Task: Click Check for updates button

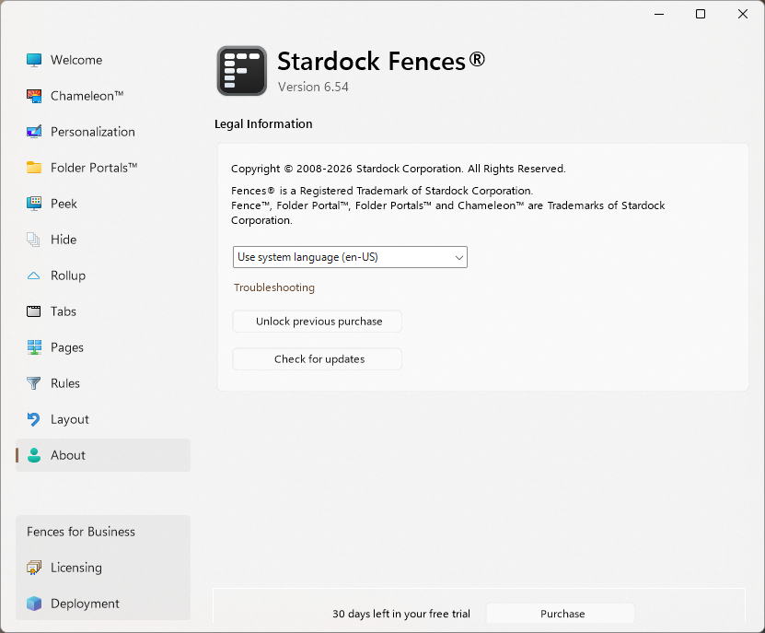Action: [317, 359]
